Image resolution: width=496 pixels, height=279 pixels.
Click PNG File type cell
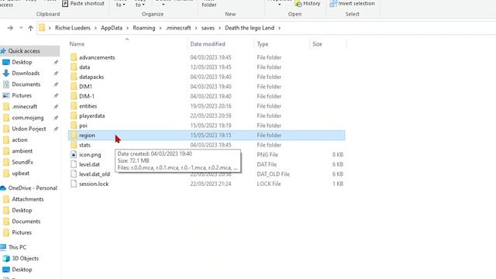(267, 155)
